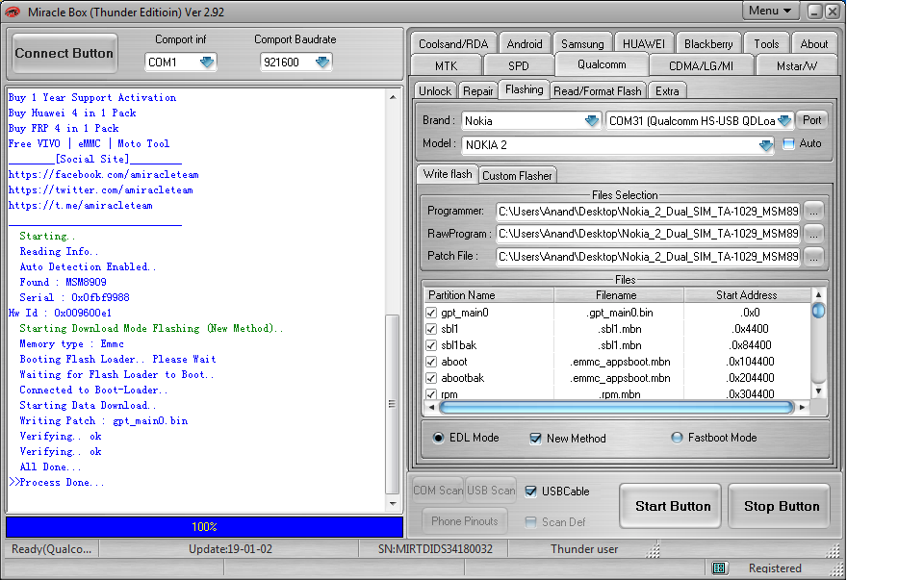Click the files list horizontal scrollbar thumb
The width and height of the screenshot is (924, 580).
click(616, 408)
